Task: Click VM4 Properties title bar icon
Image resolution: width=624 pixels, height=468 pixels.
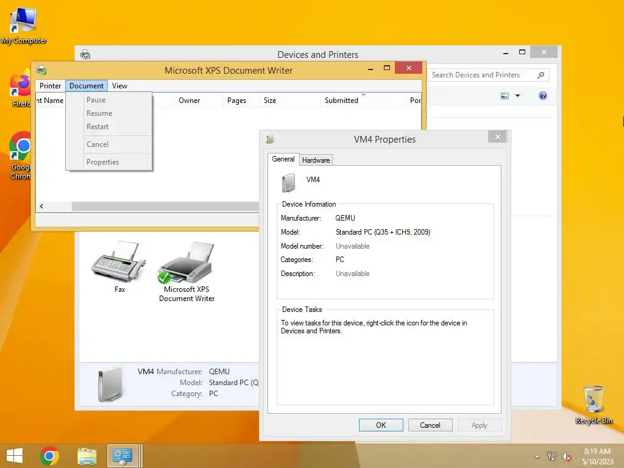Action: coord(270,140)
